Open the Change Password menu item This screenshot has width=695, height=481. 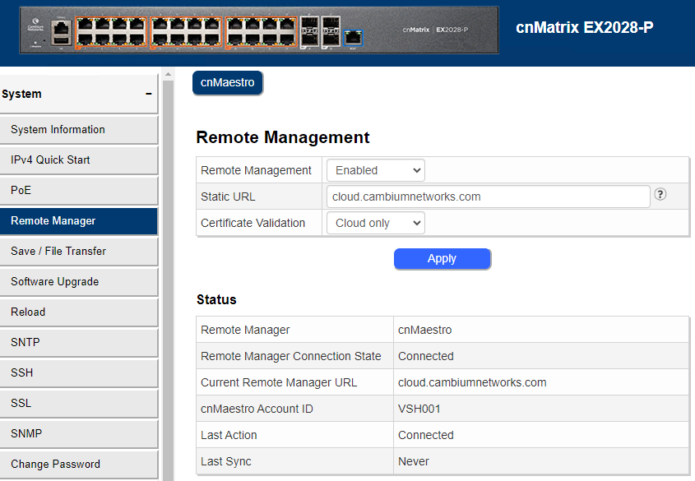click(x=79, y=465)
